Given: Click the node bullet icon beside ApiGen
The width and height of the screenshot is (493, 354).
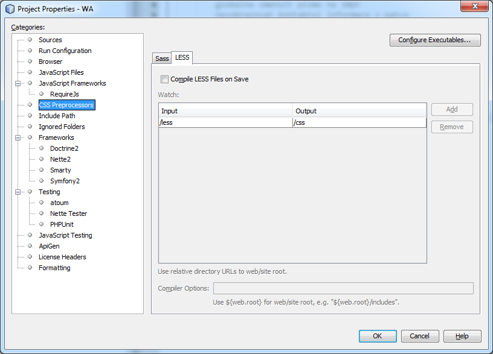Looking at the screenshot, I should 30,245.
